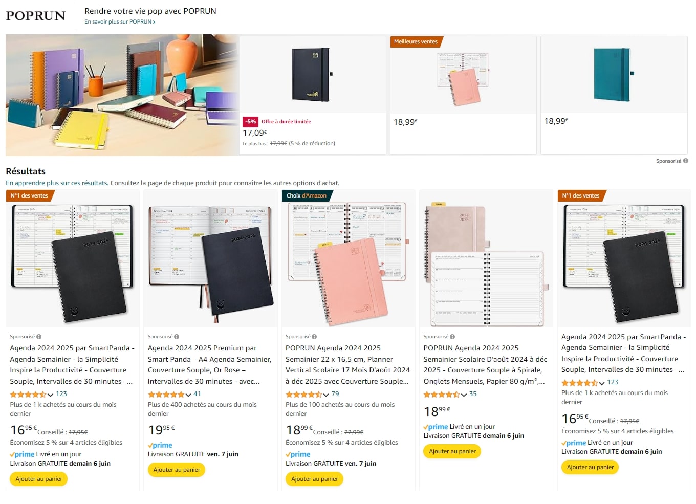Expand star rating dropdown with 35 reviews

click(x=464, y=395)
